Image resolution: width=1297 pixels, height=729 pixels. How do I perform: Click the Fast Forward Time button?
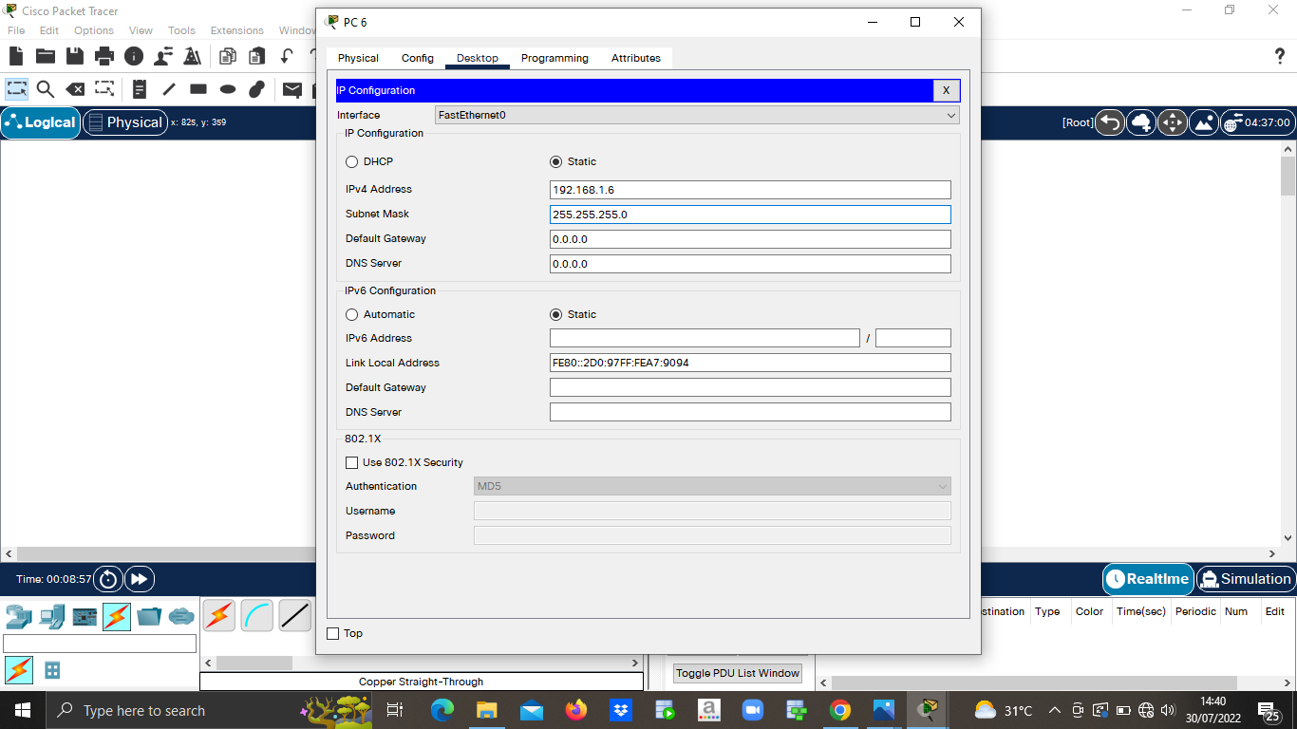pos(139,579)
